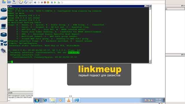This screenshot has width=185, height=104.
Task: Open the snapshot clock icon
Action: (21, 2)
